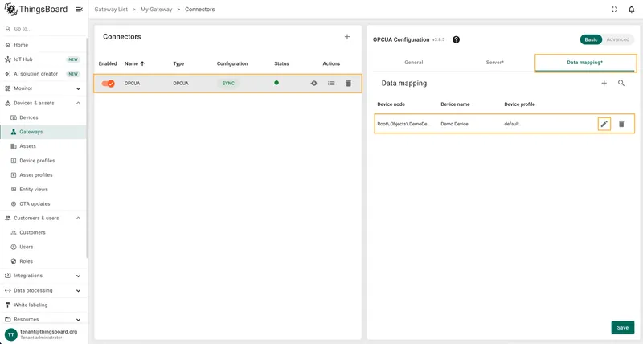Expand the Integrations menu chevron
643x344 pixels.
tap(78, 276)
